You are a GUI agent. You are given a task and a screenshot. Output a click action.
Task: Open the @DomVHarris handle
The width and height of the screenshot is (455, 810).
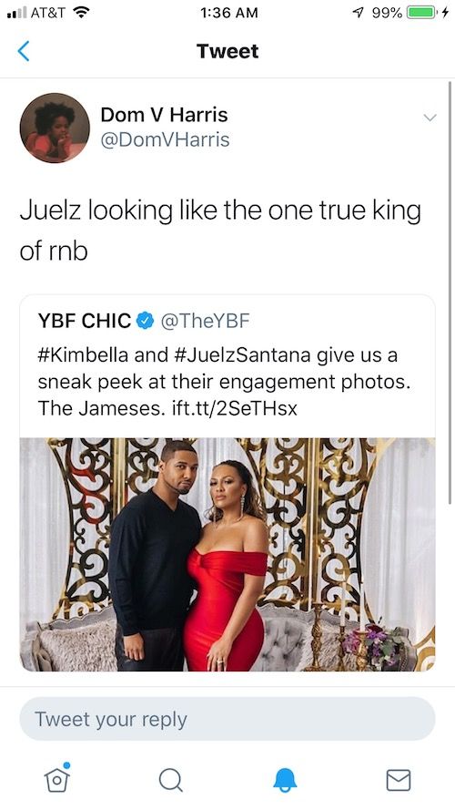(x=165, y=140)
